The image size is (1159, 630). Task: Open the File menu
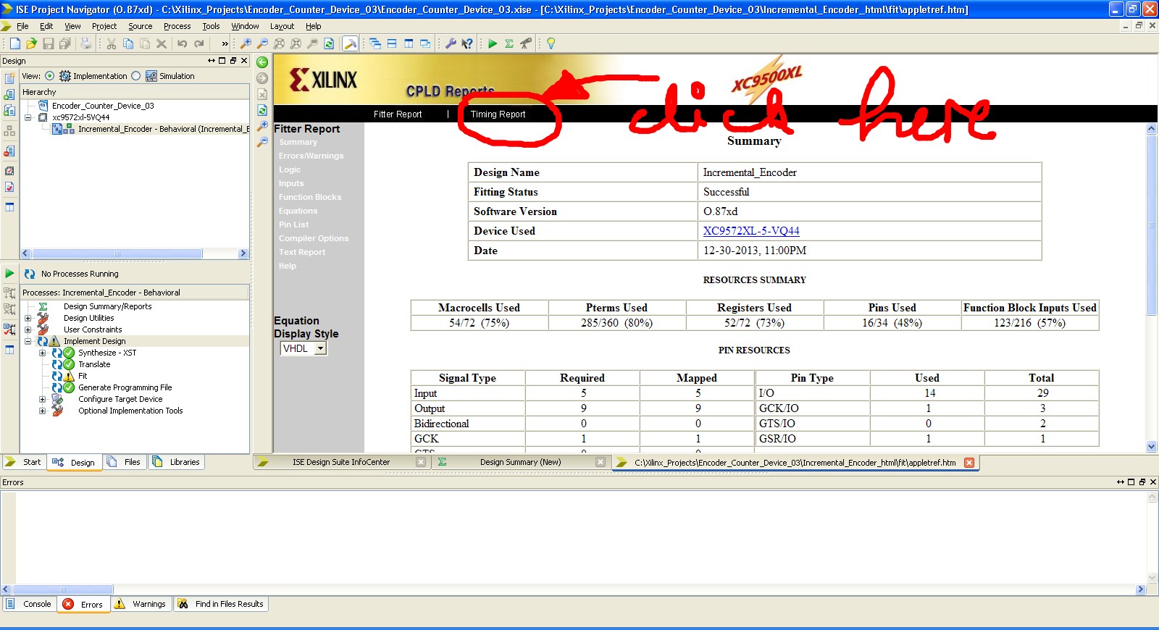pyautogui.click(x=22, y=26)
